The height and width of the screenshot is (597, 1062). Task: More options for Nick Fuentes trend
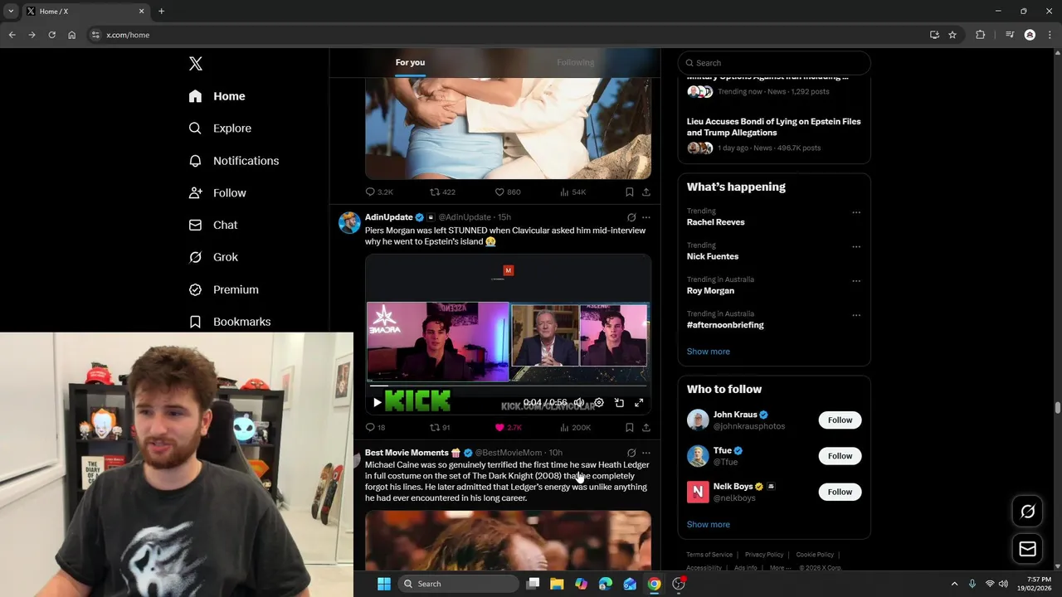[856, 246]
